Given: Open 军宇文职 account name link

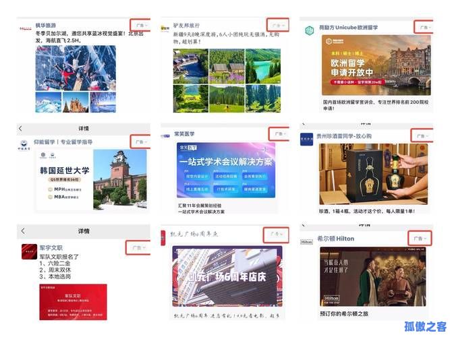Looking at the screenshot, I should (x=51, y=247).
